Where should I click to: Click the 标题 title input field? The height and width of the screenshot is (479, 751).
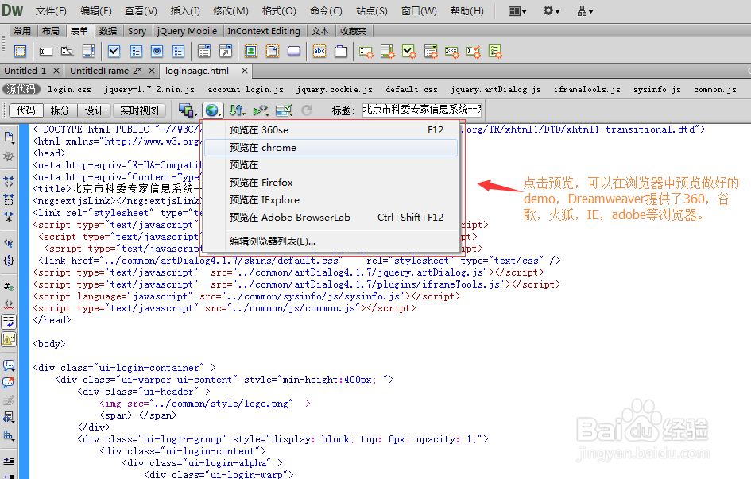[421, 110]
